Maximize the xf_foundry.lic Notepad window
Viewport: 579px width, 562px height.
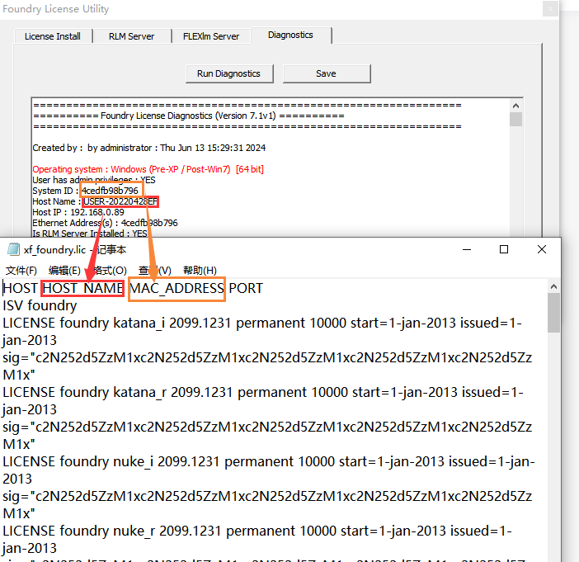pos(504,249)
